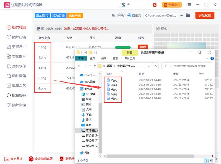The image size is (221, 164).
Task: Sort by the 名称 column header
Action: coord(109,74)
